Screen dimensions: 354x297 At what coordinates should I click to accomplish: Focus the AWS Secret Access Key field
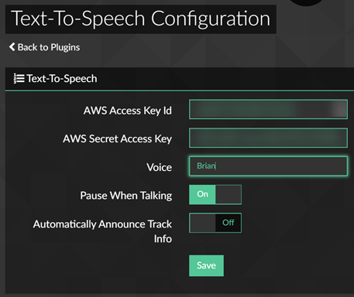268,138
